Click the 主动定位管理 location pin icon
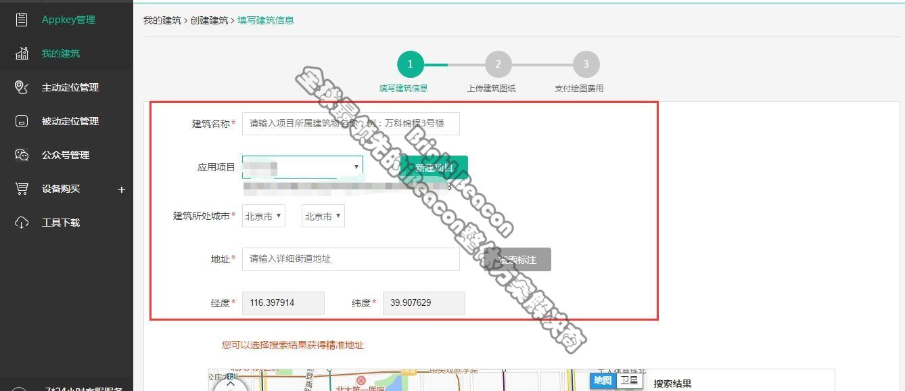Image resolution: width=905 pixels, height=391 pixels. point(22,87)
